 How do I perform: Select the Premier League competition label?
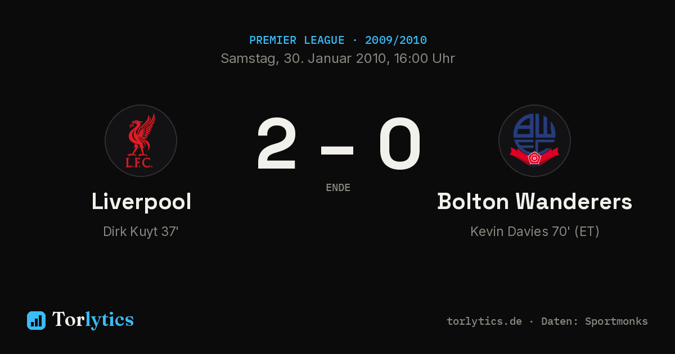pyautogui.click(x=297, y=40)
